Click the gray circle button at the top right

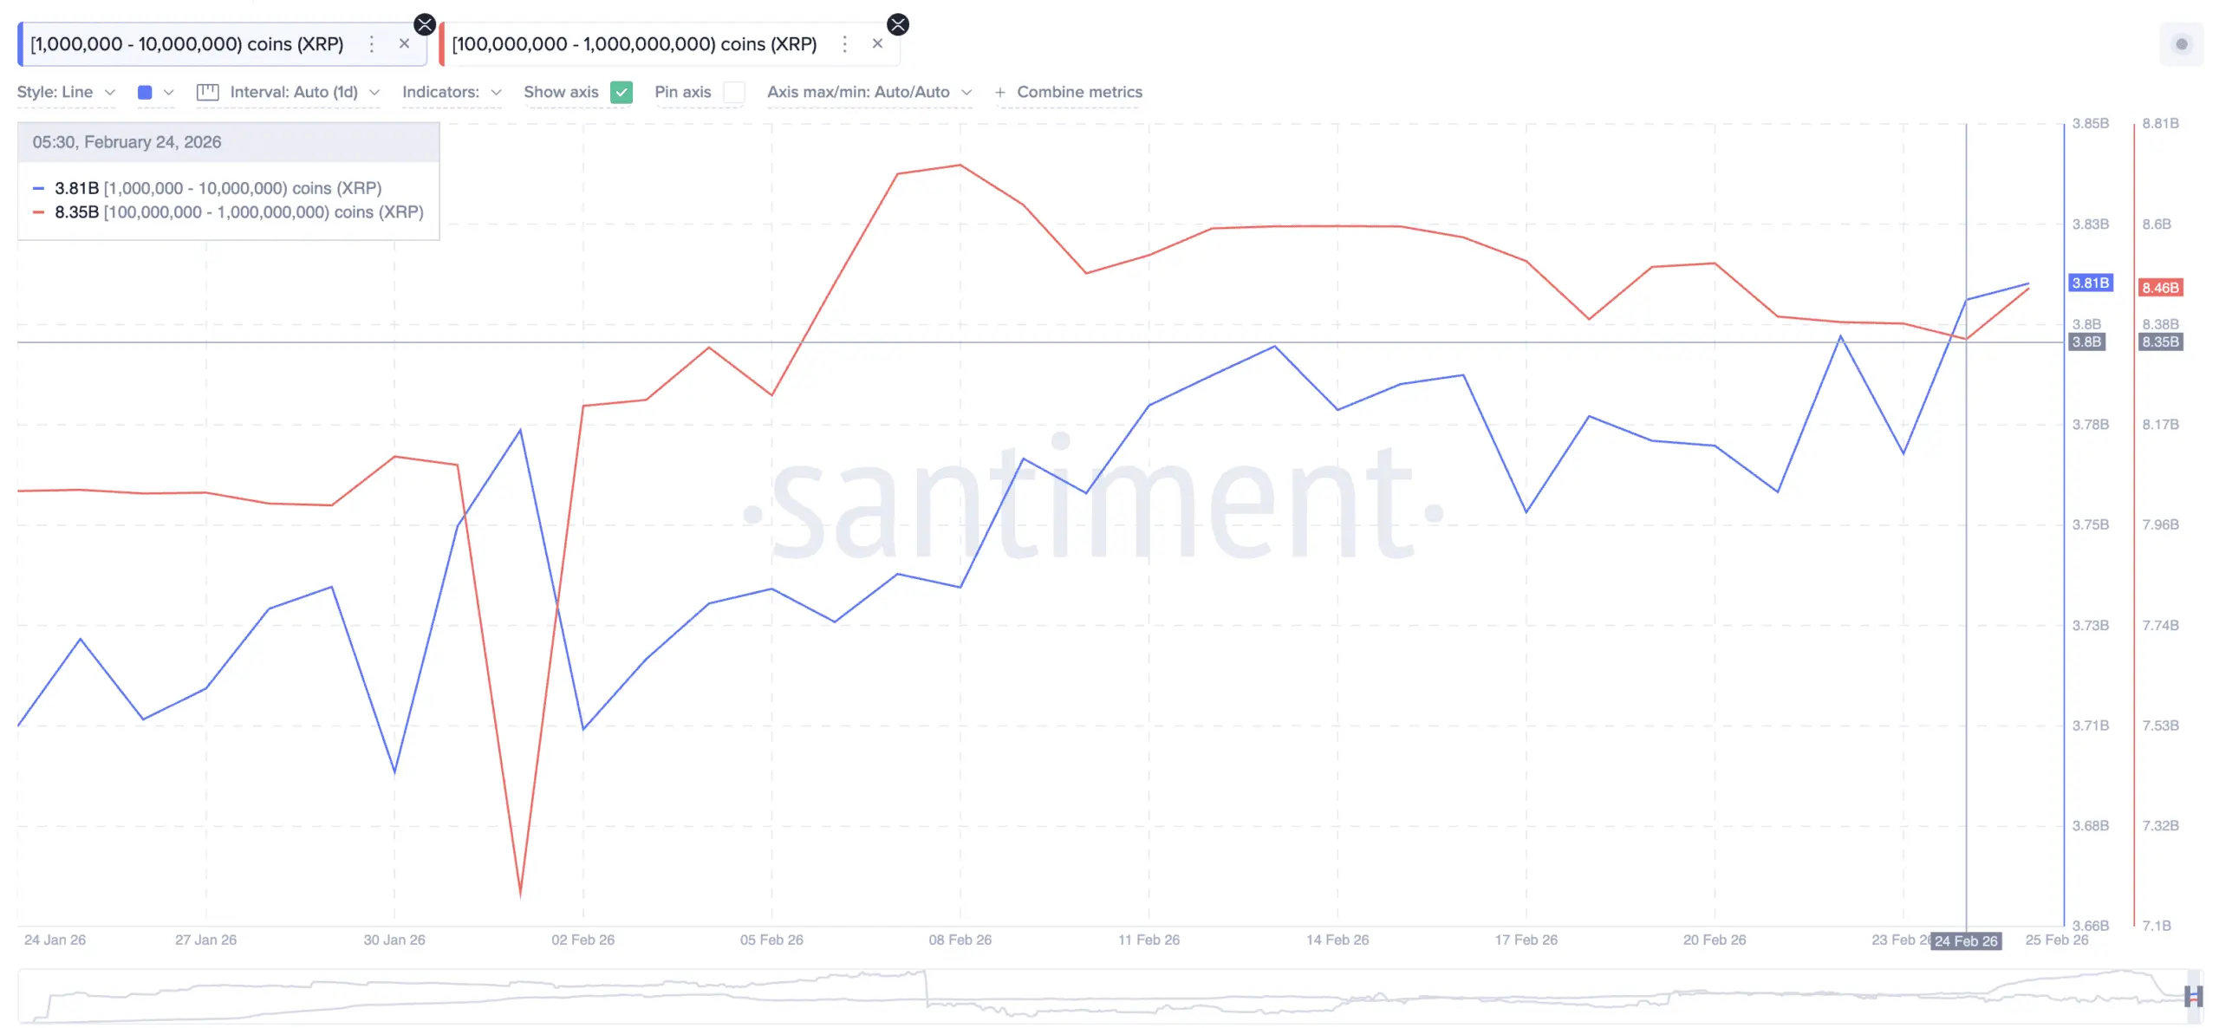2181,44
